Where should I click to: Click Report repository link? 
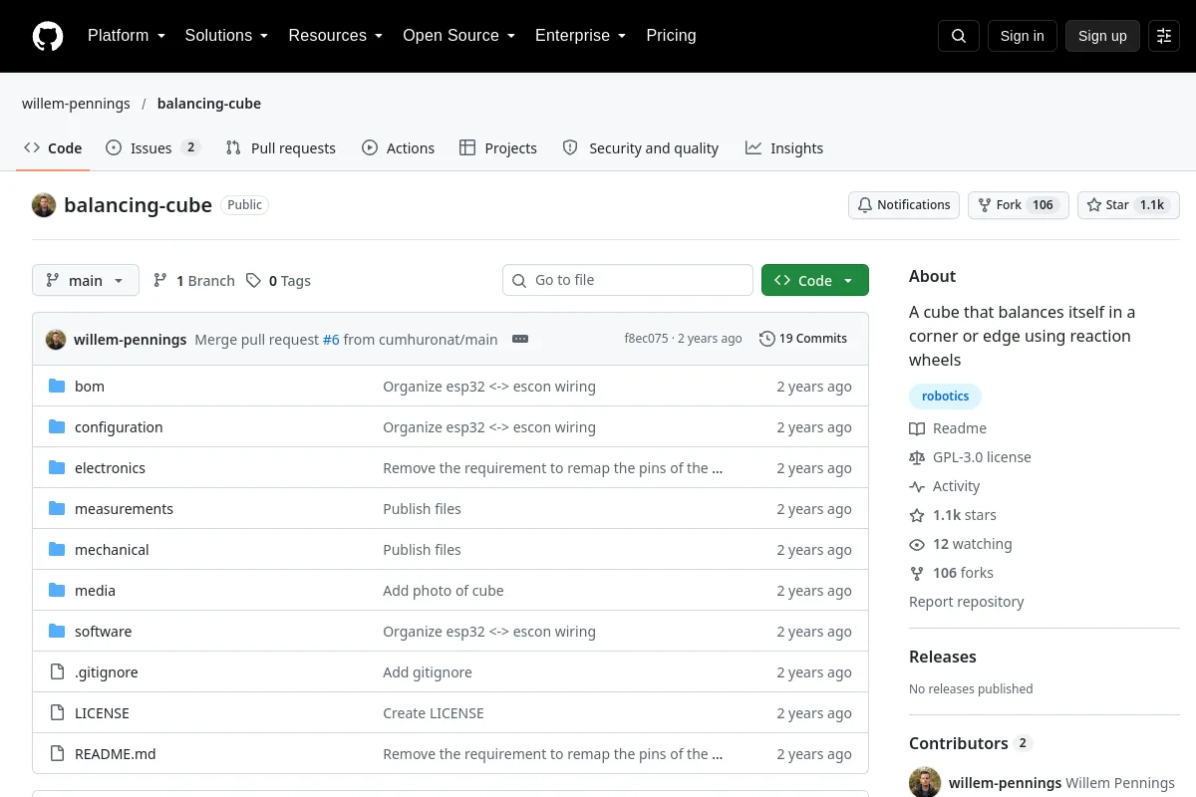pyautogui.click(x=966, y=602)
